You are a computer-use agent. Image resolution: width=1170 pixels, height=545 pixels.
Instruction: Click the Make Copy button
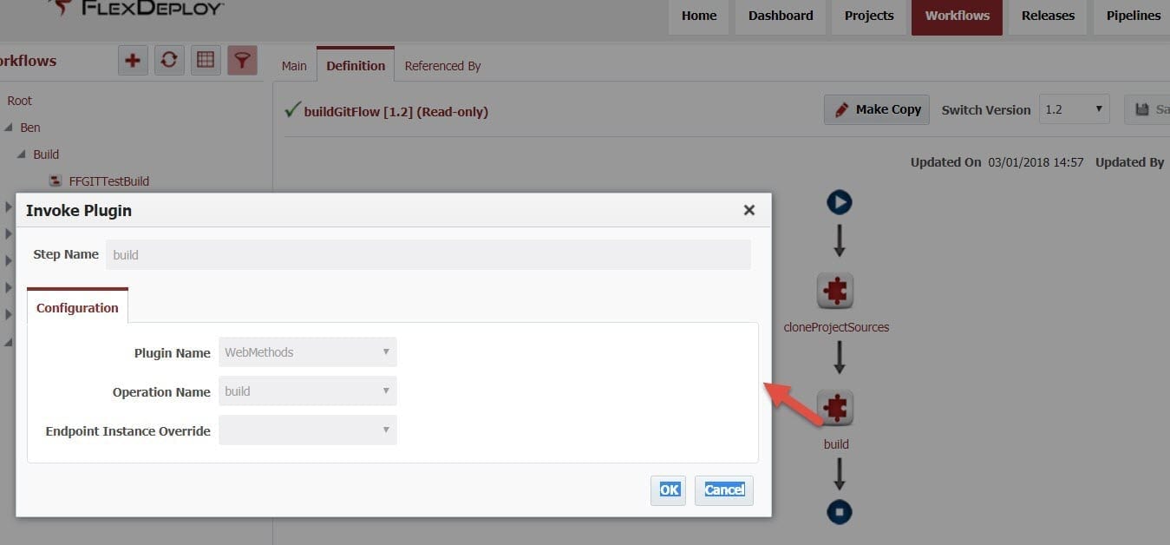coord(877,109)
